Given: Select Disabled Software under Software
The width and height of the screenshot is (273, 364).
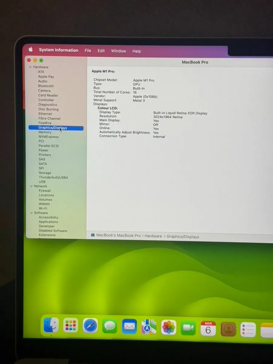Looking at the screenshot, I should [53, 231].
